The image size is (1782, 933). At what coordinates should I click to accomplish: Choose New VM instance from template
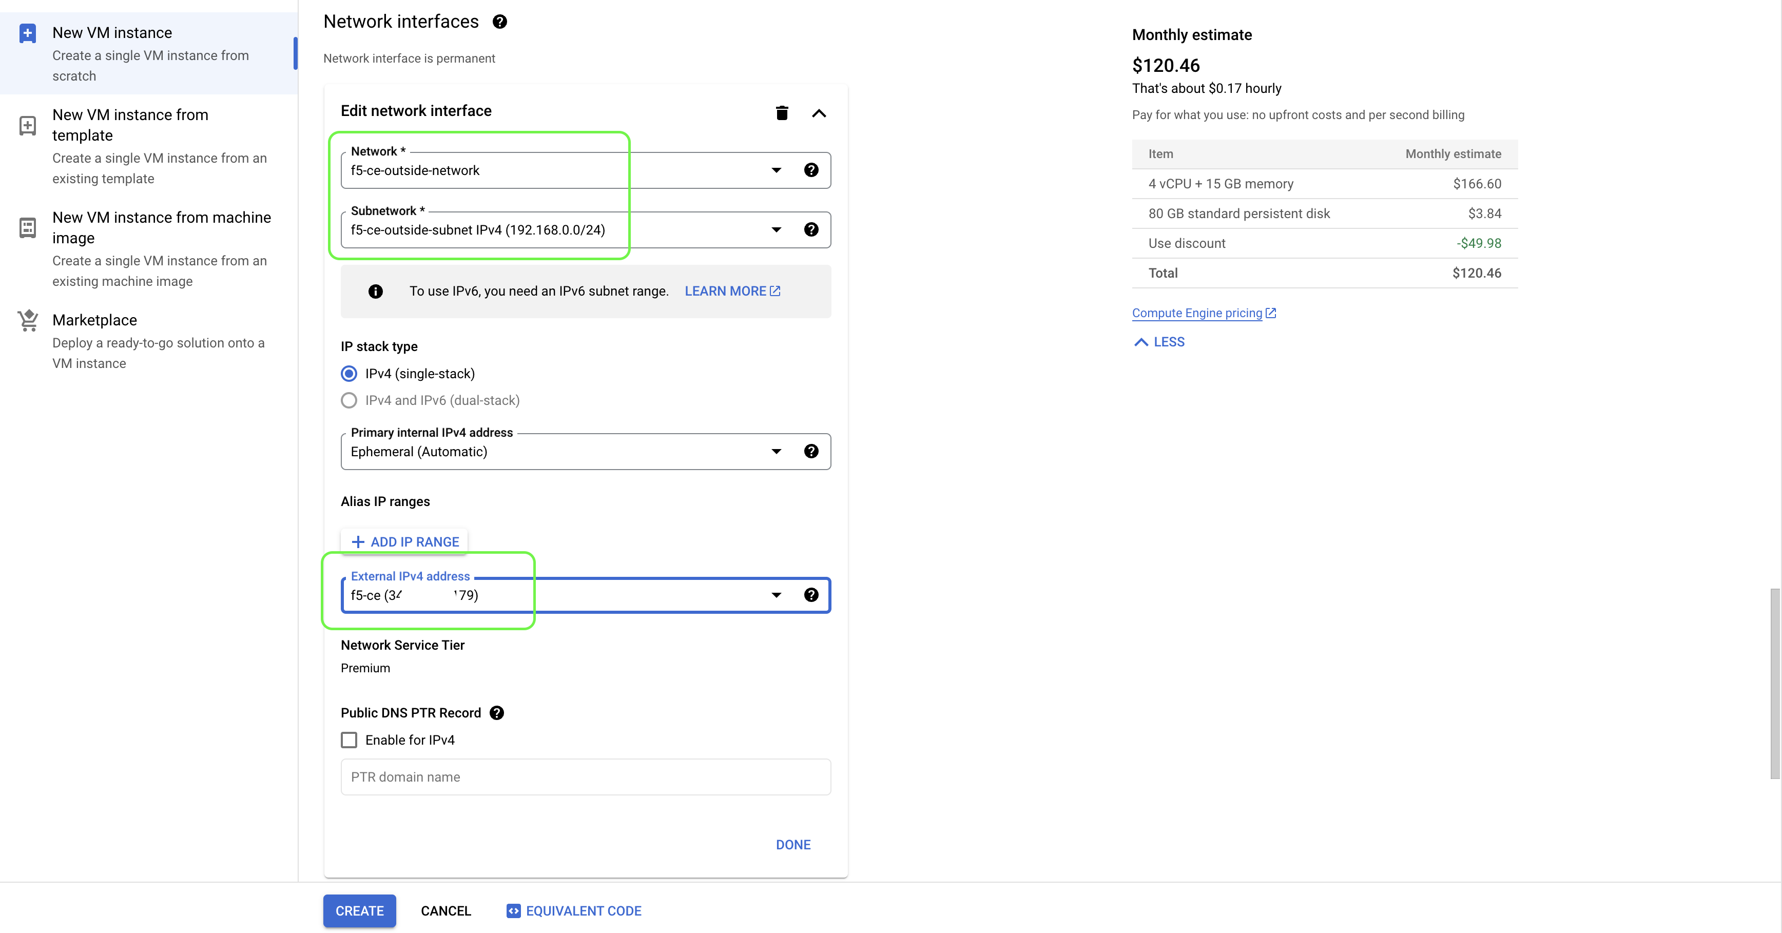coord(130,125)
